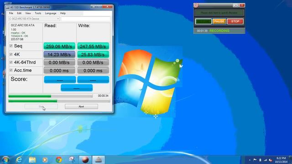This screenshot has width=292, height=164.
Task: Open Windows Media Player from taskbar
Action: click(45, 160)
